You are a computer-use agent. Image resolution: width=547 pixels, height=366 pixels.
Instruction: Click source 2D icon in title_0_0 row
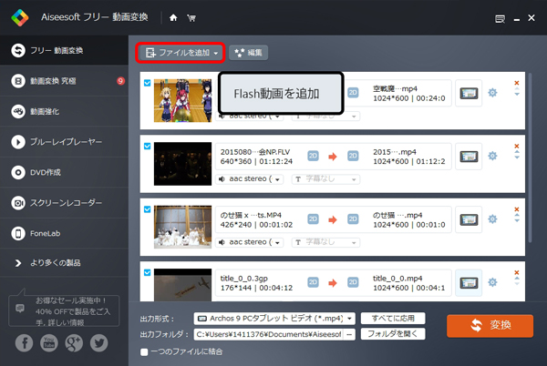coord(313,282)
